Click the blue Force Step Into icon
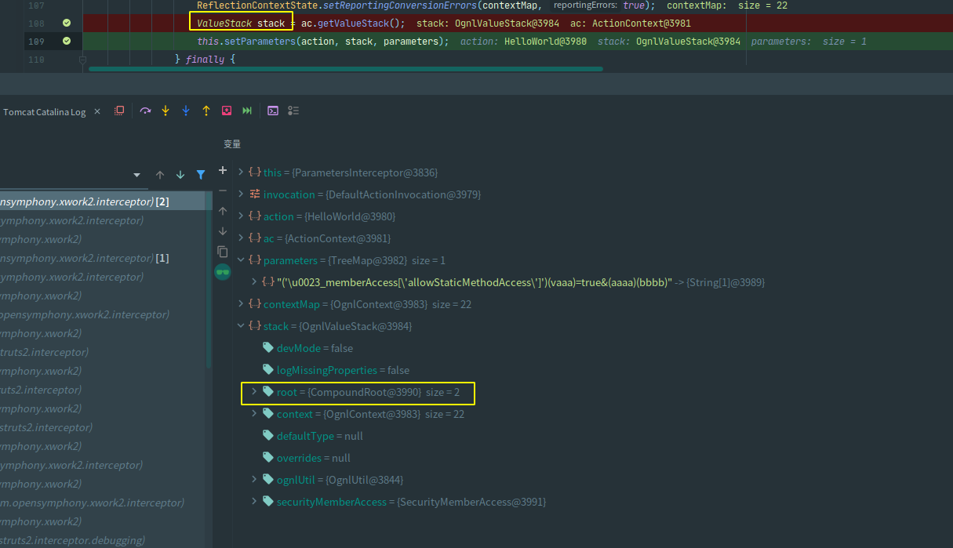This screenshot has width=953, height=548. (x=186, y=111)
